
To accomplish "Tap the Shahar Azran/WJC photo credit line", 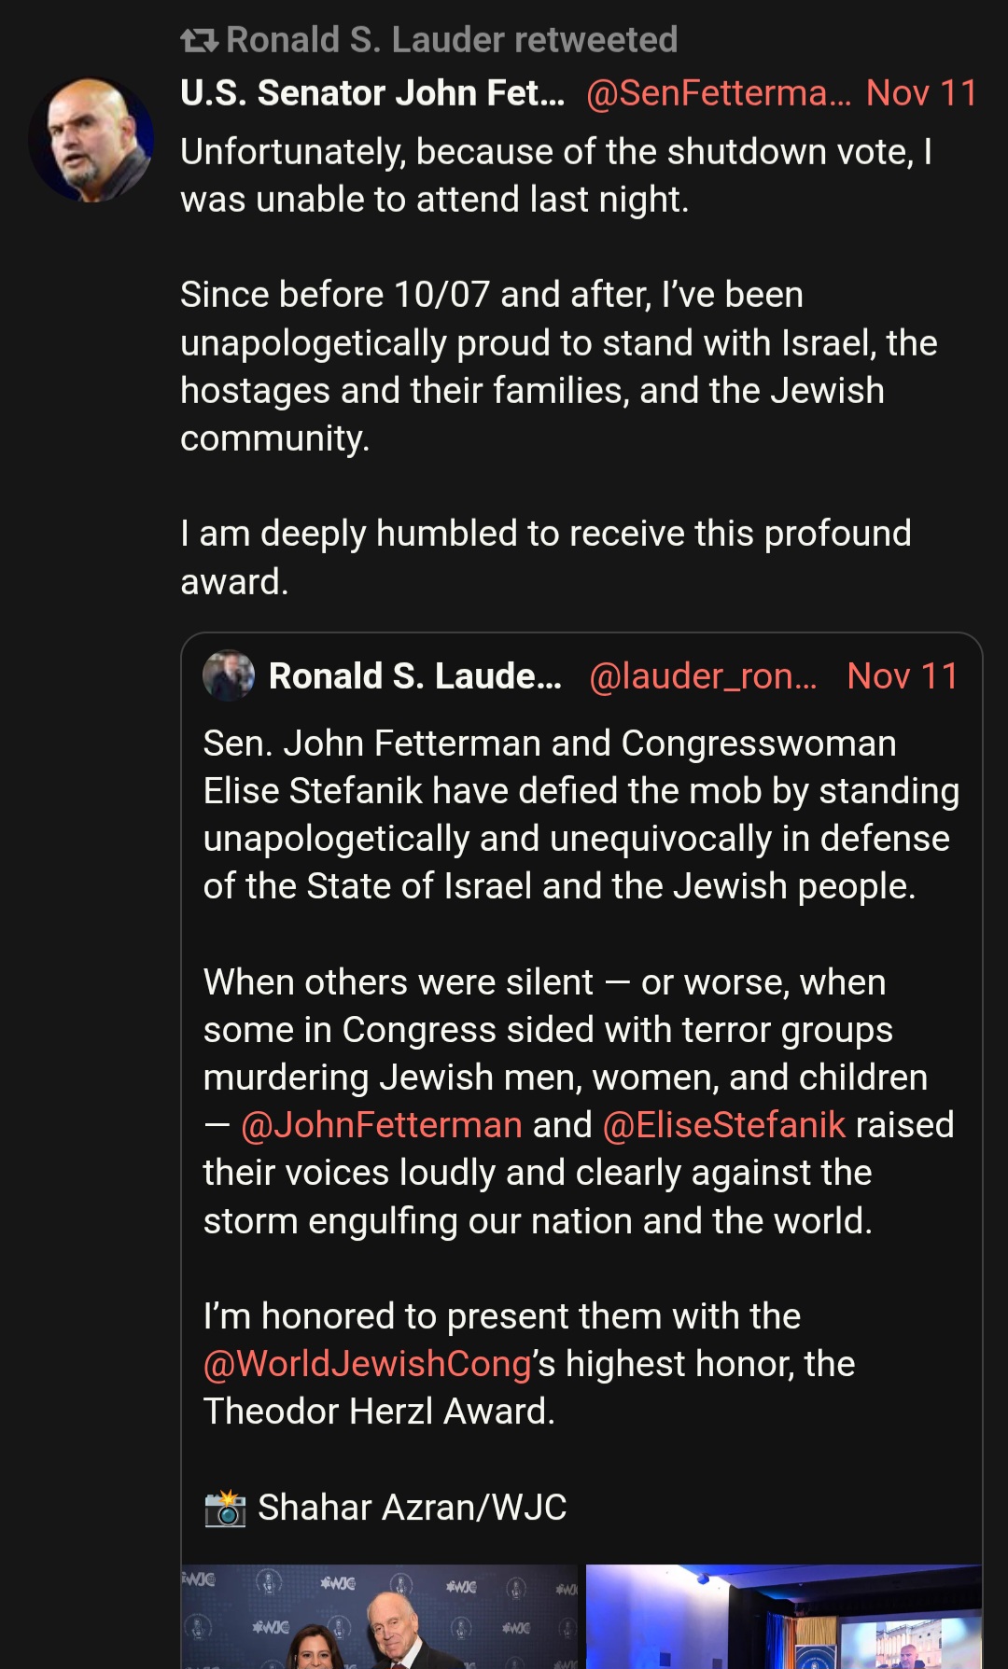I will pyautogui.click(x=385, y=1508).
